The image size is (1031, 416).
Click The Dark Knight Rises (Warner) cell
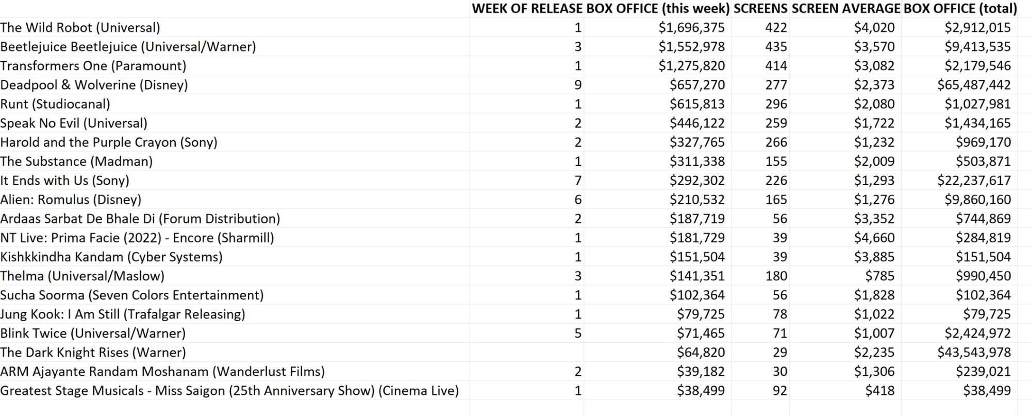tap(93, 352)
